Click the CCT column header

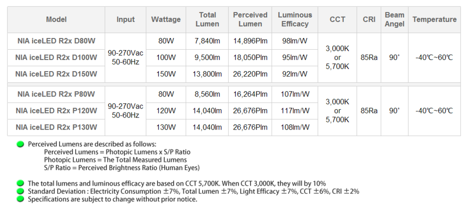click(337, 19)
